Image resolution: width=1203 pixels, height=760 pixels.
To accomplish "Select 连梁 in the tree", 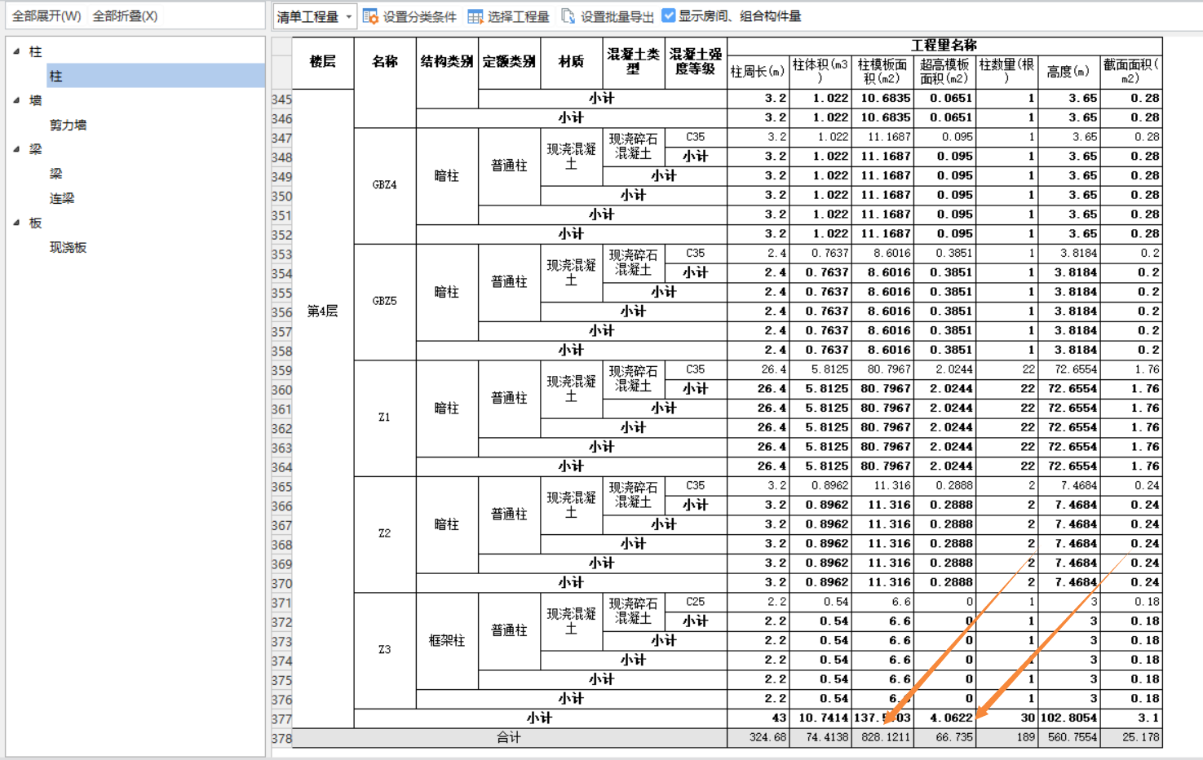I will [62, 198].
